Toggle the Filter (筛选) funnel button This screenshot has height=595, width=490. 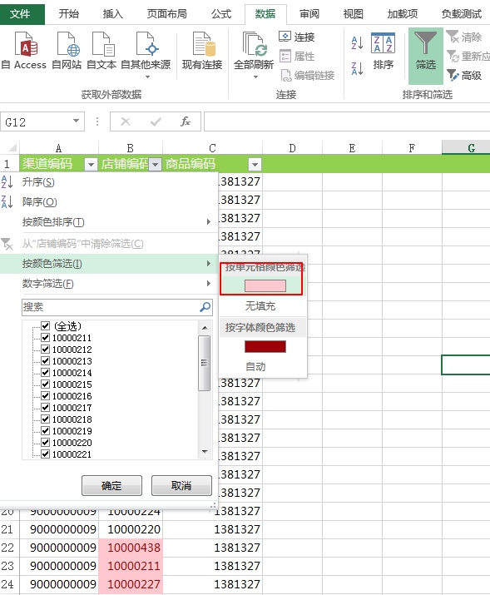426,56
